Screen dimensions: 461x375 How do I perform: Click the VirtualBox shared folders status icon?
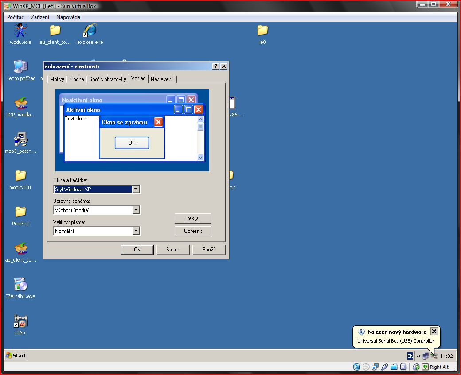tap(394, 367)
